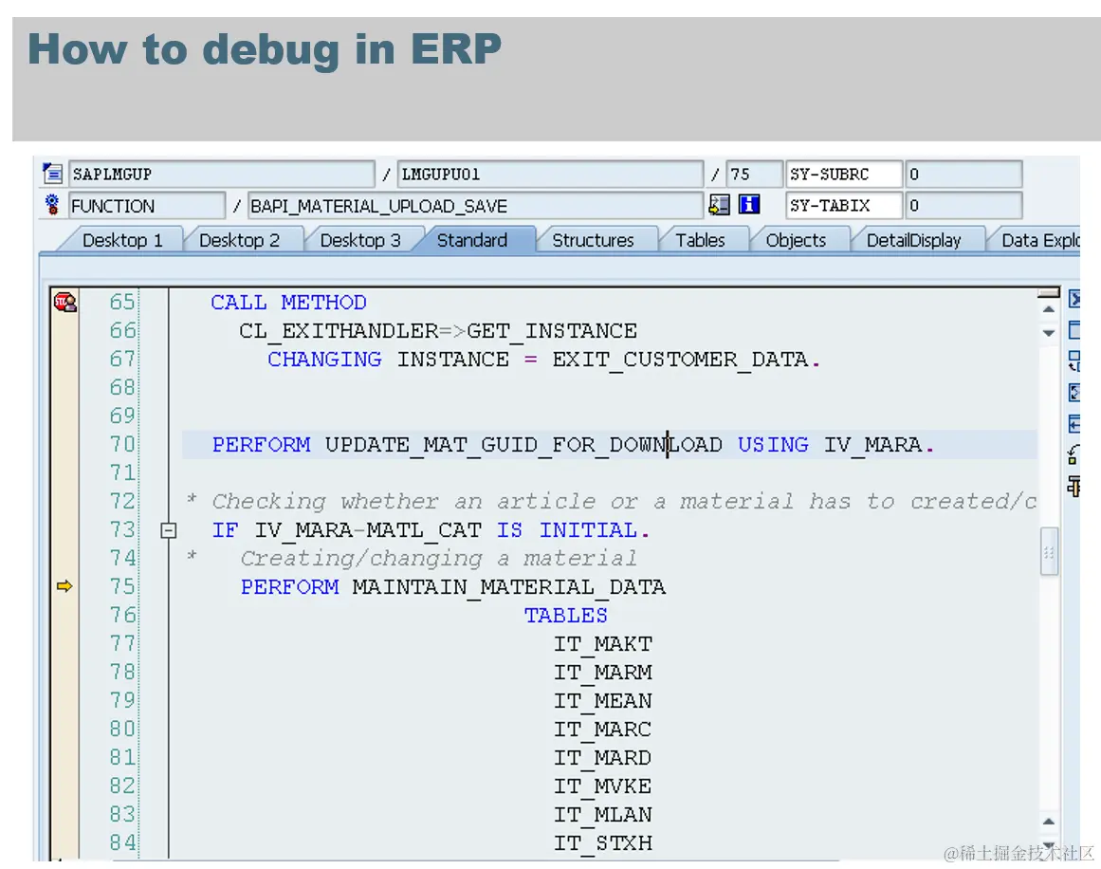Click the BAPI_MATERIAL_UPLOAD_SAVE field
This screenshot has height=869, width=1101.
point(475,206)
